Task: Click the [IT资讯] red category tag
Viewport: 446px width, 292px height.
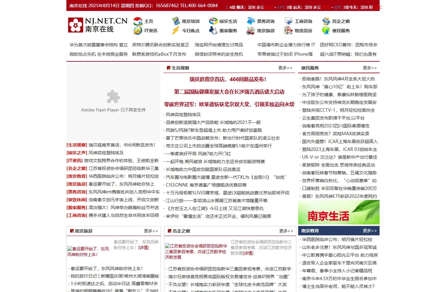Action: coord(75,161)
